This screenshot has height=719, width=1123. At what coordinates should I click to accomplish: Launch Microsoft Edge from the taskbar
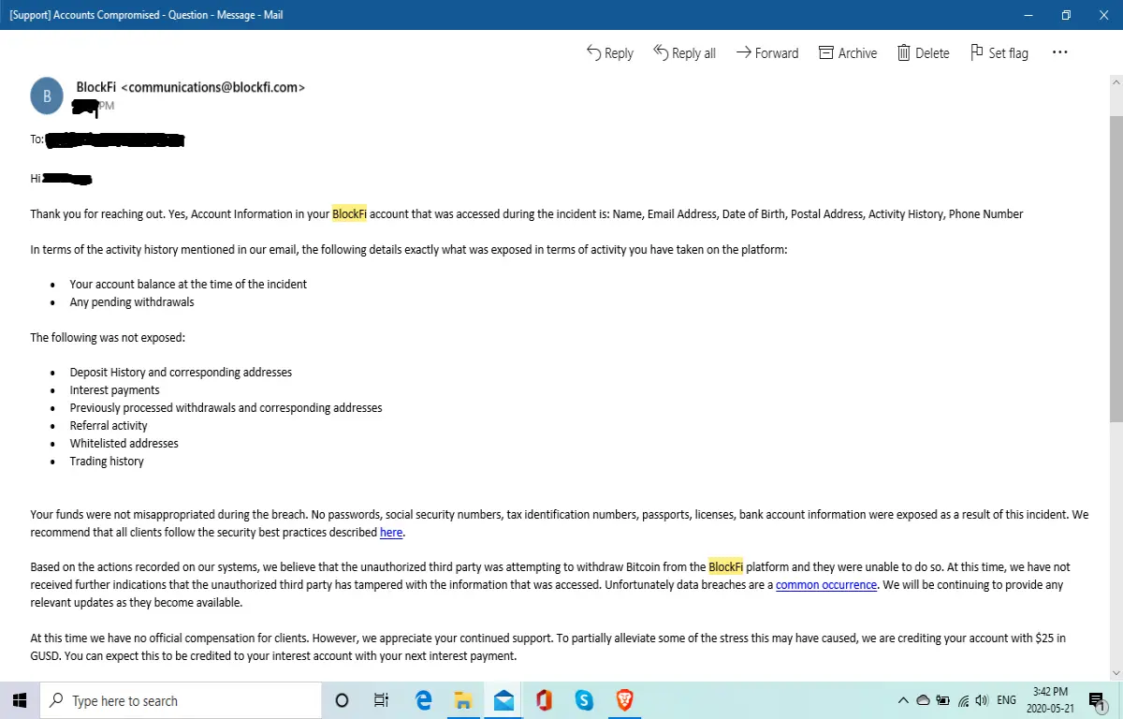[x=423, y=700]
